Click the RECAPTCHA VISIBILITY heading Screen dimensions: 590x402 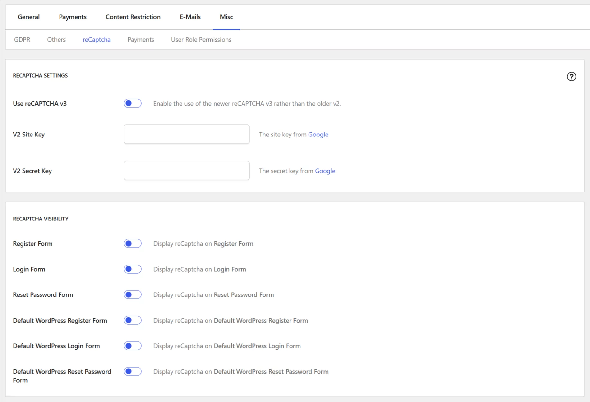pyautogui.click(x=41, y=219)
